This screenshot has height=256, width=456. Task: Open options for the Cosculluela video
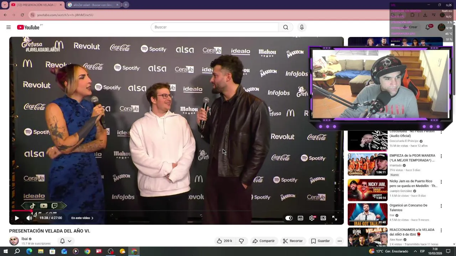click(441, 132)
